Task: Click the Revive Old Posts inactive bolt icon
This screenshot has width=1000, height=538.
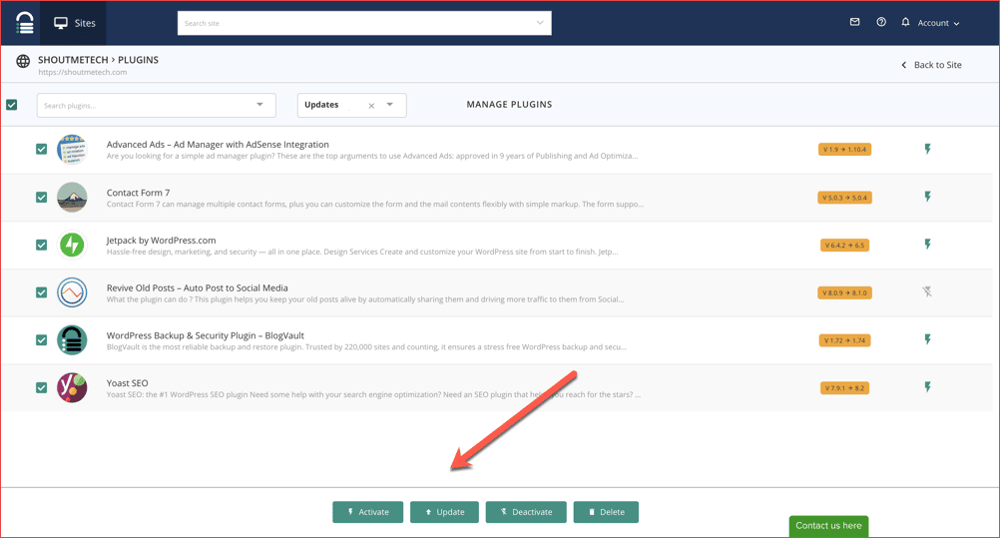Action: (x=927, y=291)
